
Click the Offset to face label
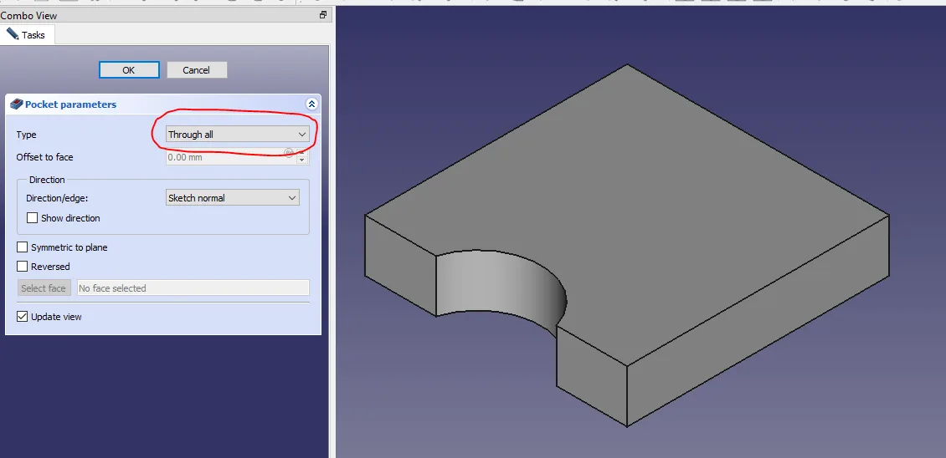44,157
